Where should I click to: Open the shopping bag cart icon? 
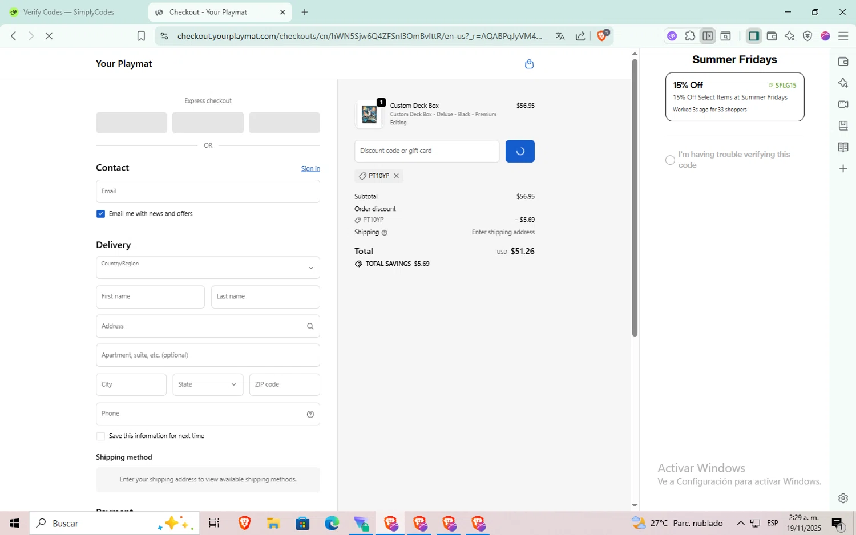point(529,64)
